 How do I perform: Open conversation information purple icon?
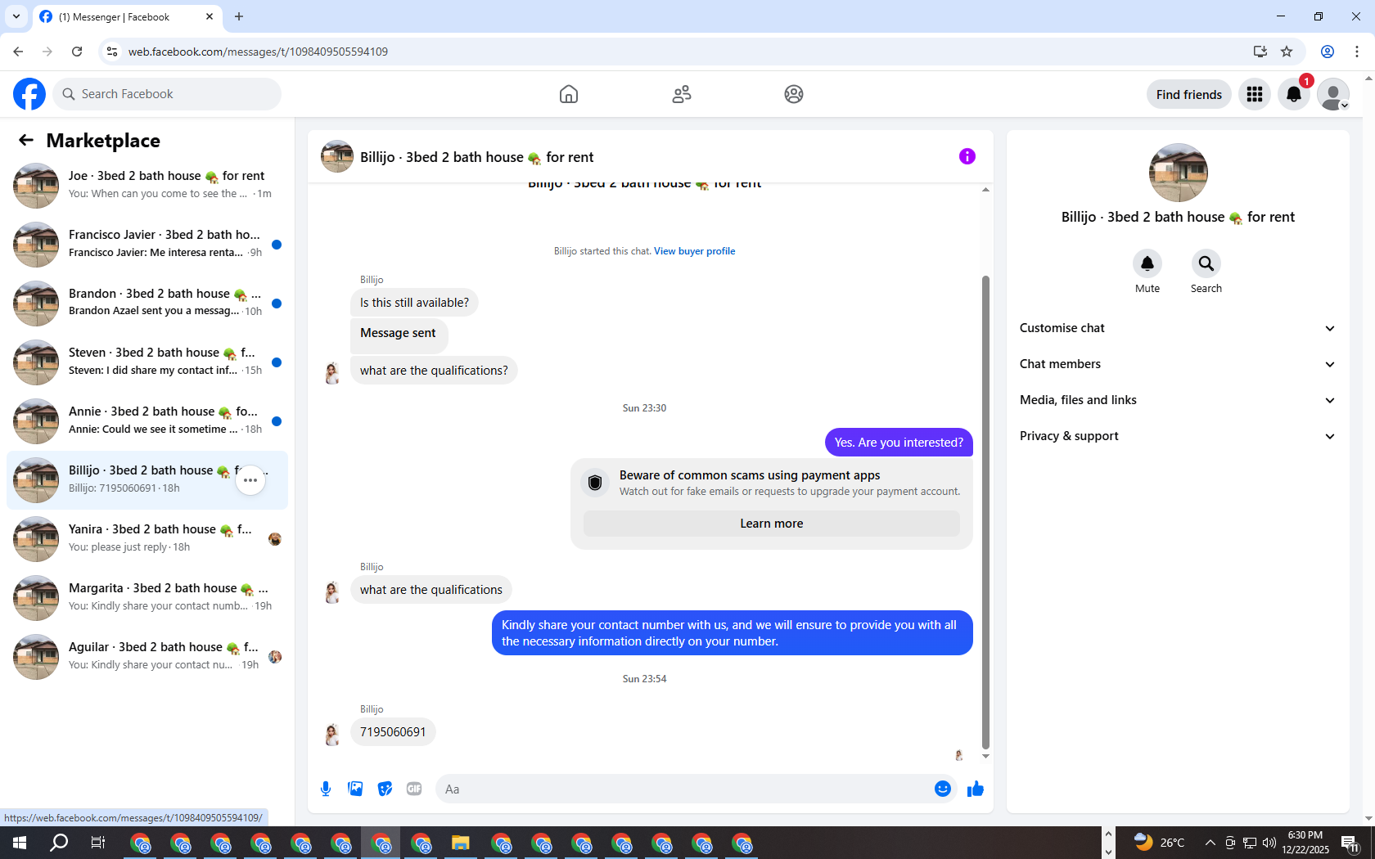tap(967, 156)
